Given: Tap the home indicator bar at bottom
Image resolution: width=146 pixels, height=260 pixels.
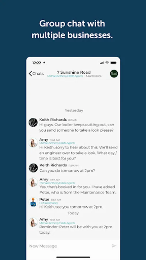Looking at the screenshot, I should (73, 257).
